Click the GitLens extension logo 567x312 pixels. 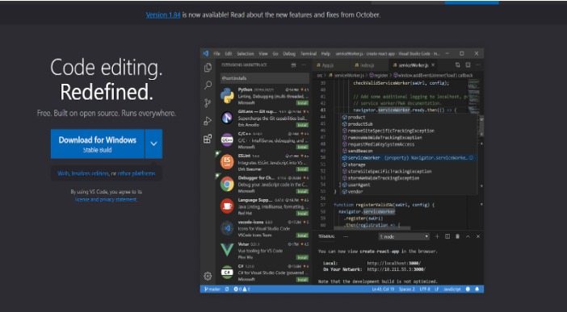click(x=227, y=118)
